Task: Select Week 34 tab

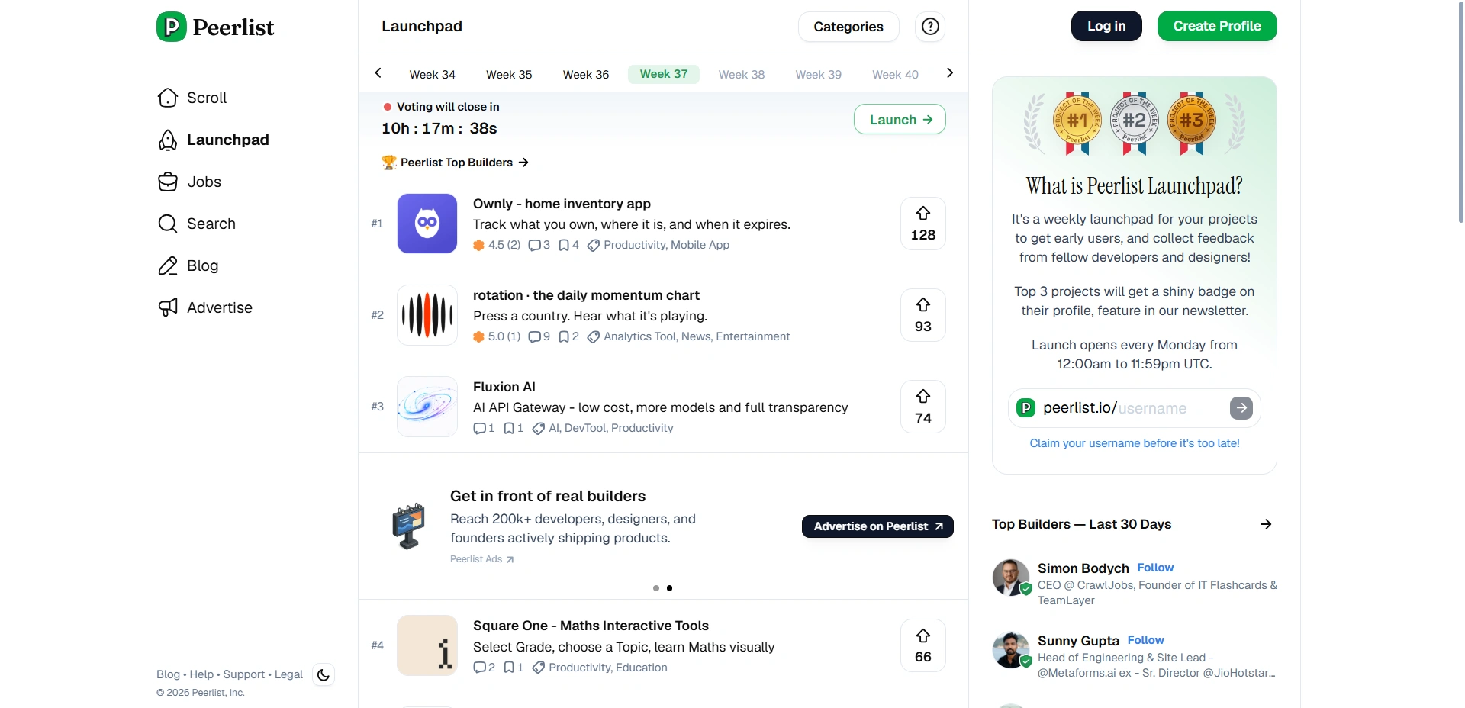Action: 433,74
